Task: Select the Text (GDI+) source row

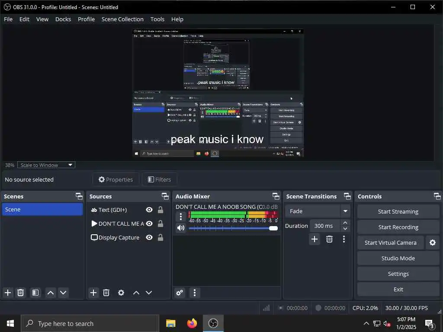Action: pos(128,210)
